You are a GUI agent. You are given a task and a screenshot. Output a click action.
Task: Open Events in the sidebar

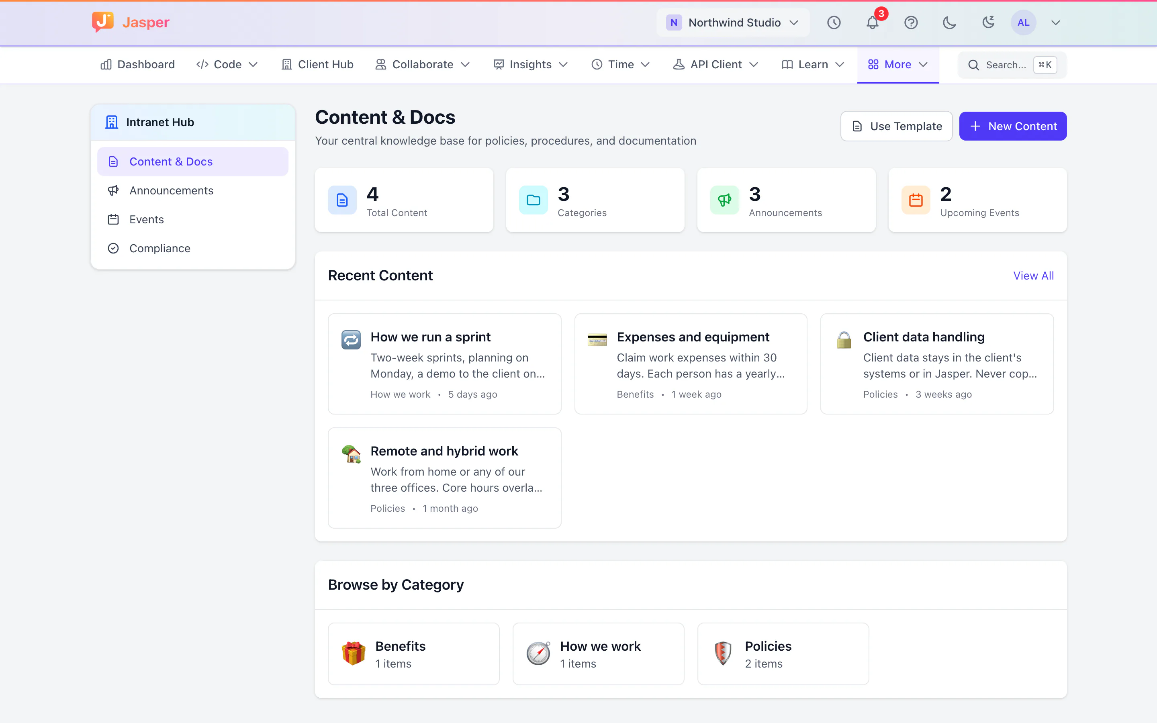(193, 219)
